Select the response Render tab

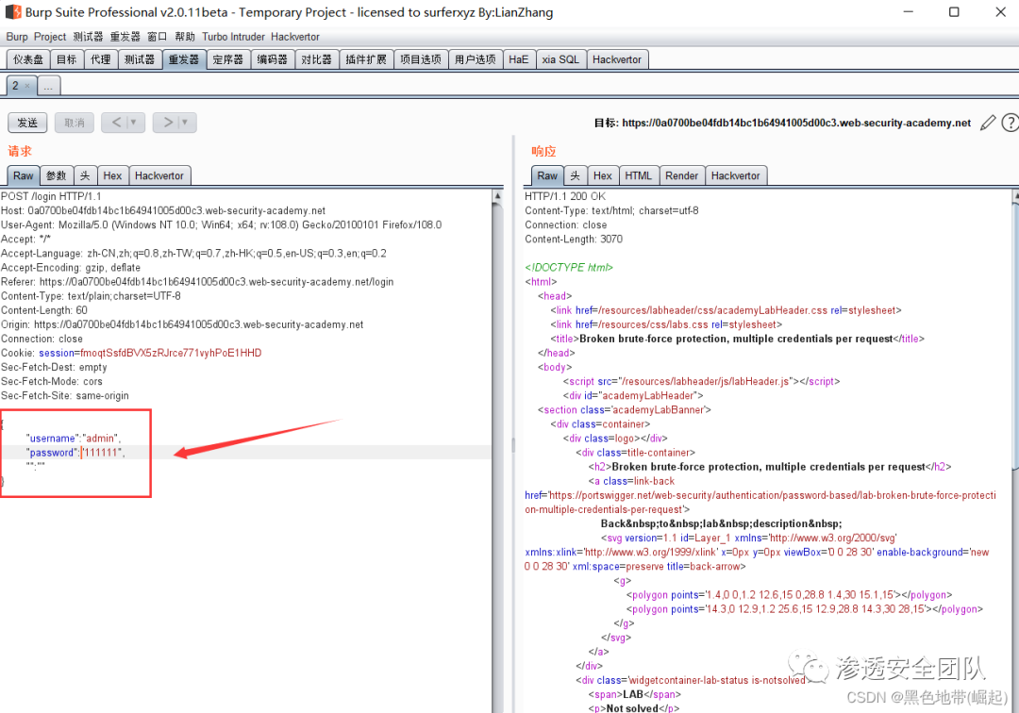click(x=682, y=175)
